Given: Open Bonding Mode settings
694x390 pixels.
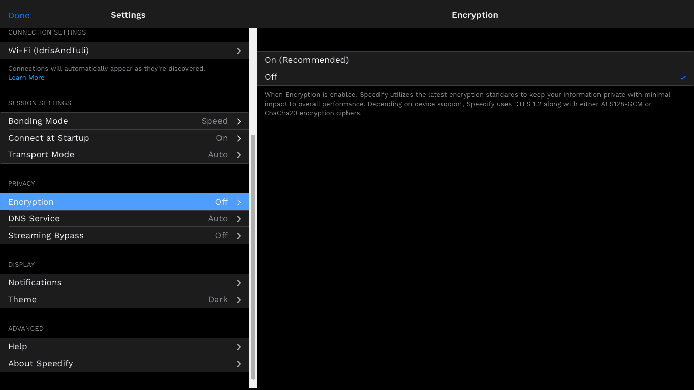Looking at the screenshot, I should click(124, 121).
